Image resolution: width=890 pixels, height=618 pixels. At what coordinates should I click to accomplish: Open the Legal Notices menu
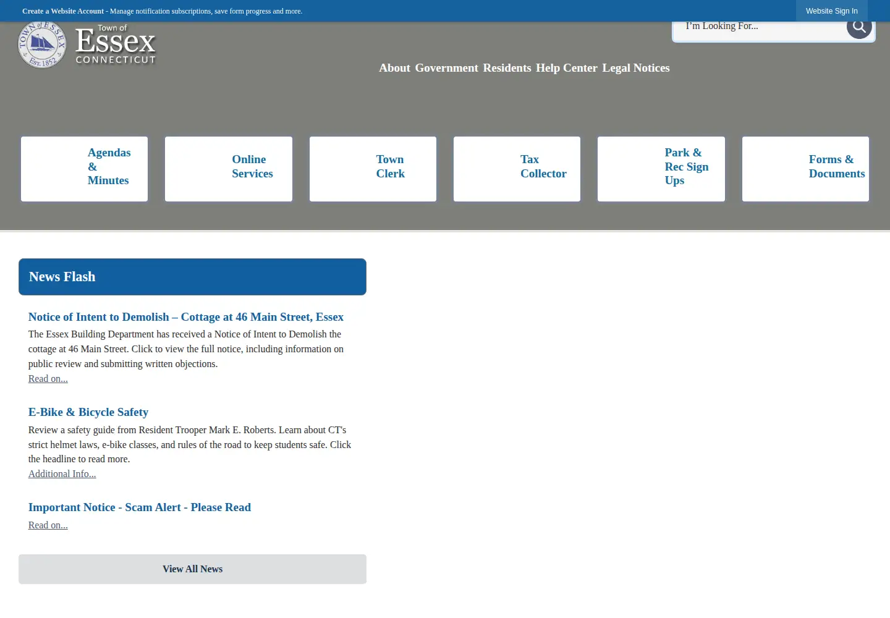pos(636,68)
